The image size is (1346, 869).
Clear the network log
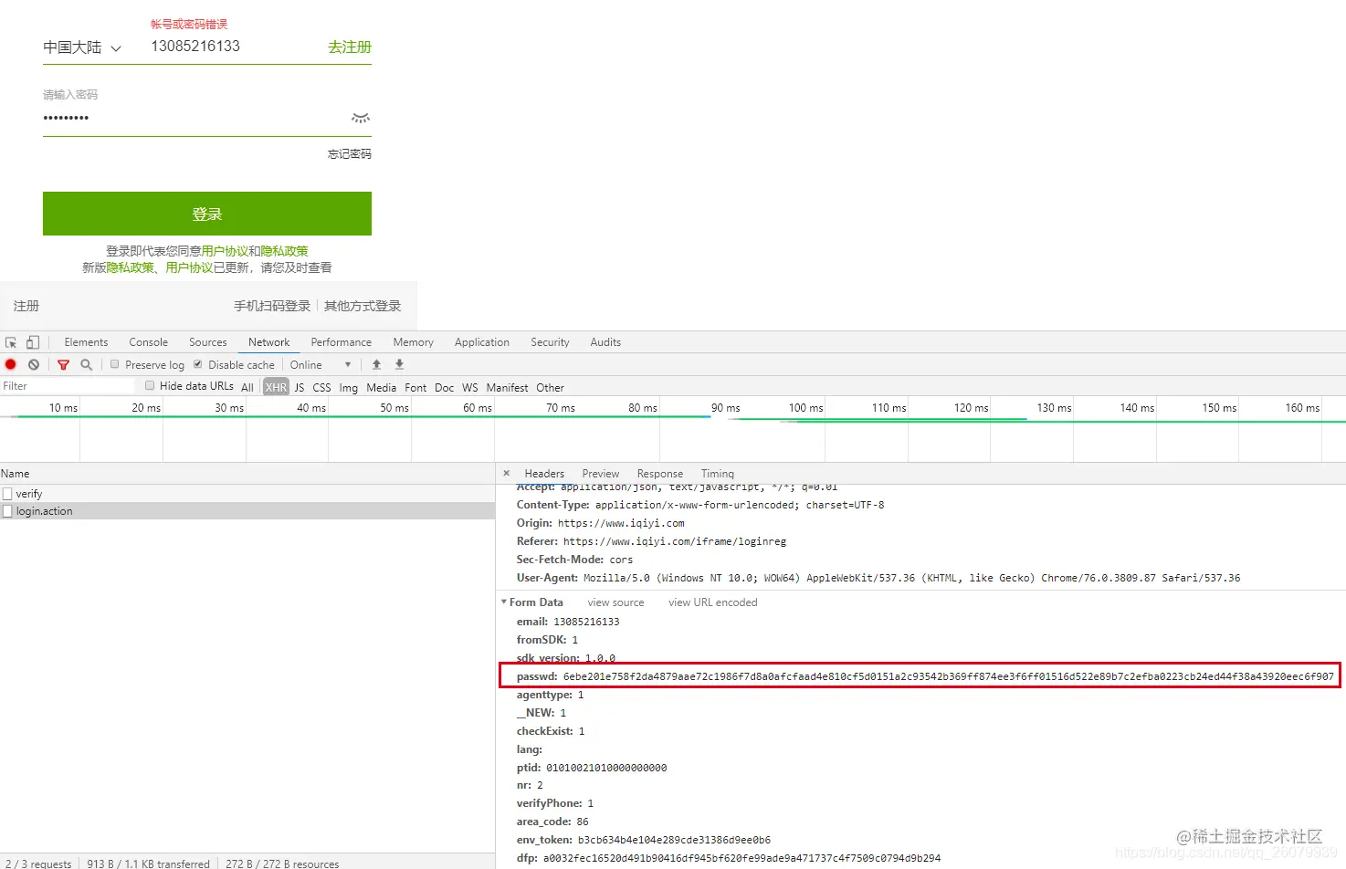coord(34,364)
